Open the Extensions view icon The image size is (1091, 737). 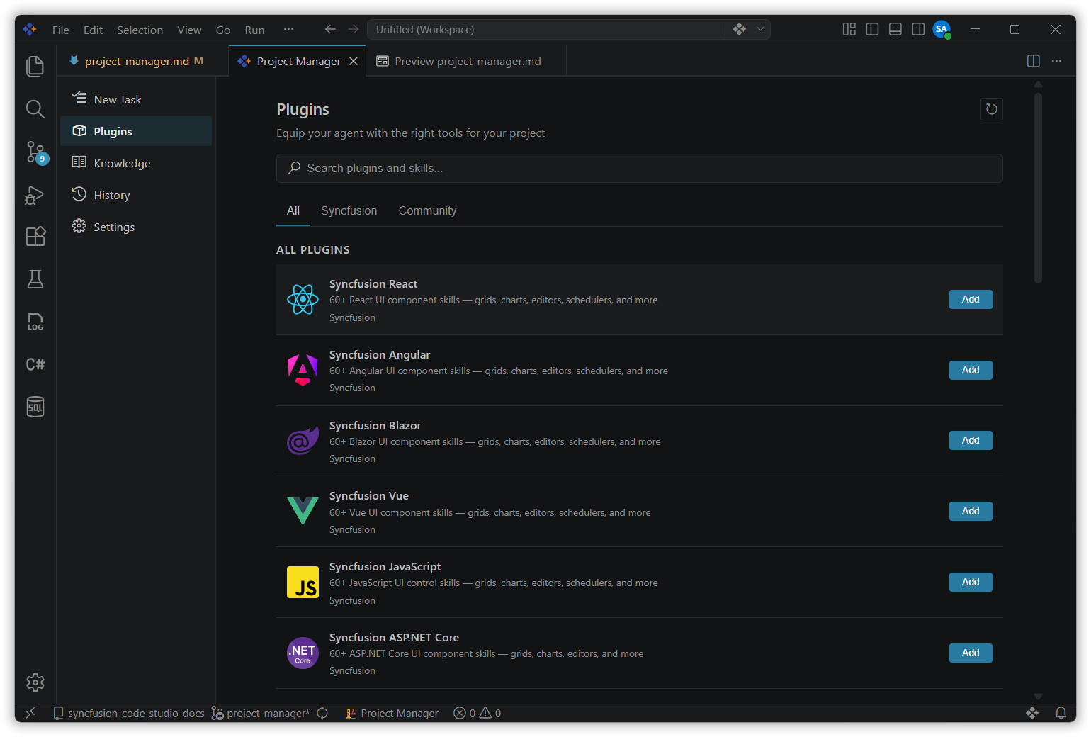35,237
